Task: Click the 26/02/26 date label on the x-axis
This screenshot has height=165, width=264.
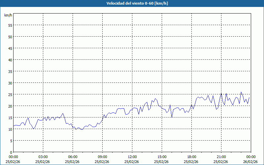Action: coord(251,162)
